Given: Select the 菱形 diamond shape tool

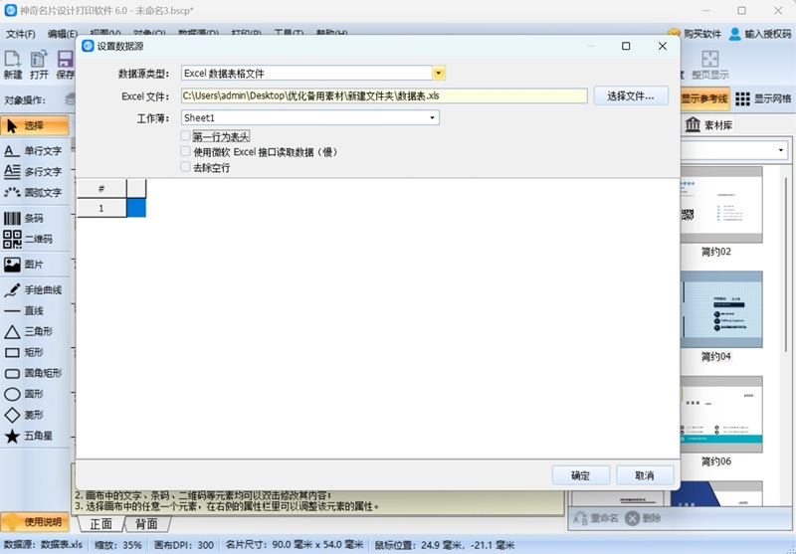Looking at the screenshot, I should [32, 415].
